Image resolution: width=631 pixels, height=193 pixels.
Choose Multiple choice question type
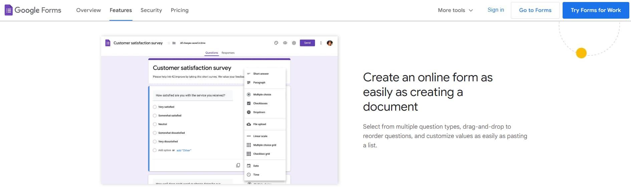pyautogui.click(x=265, y=95)
